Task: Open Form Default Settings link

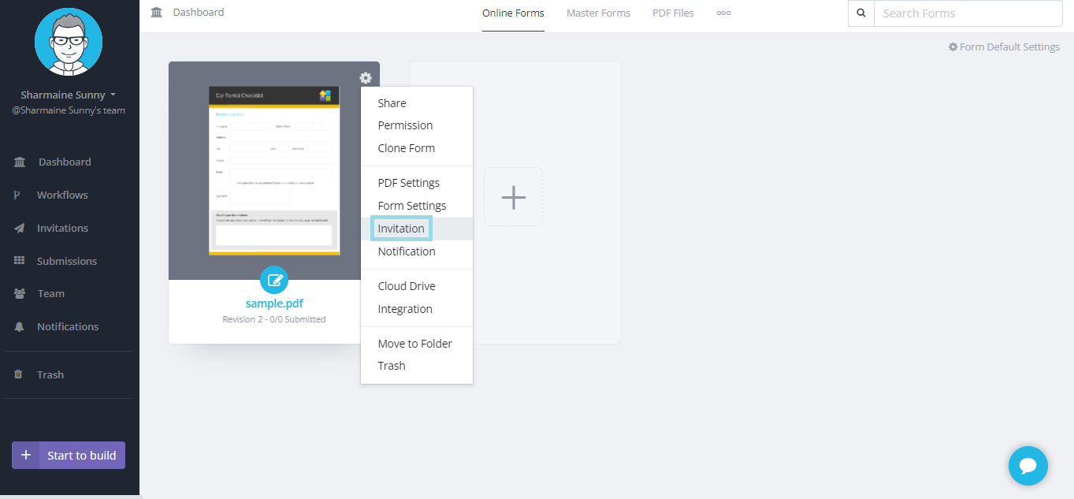Action: 1004,47
